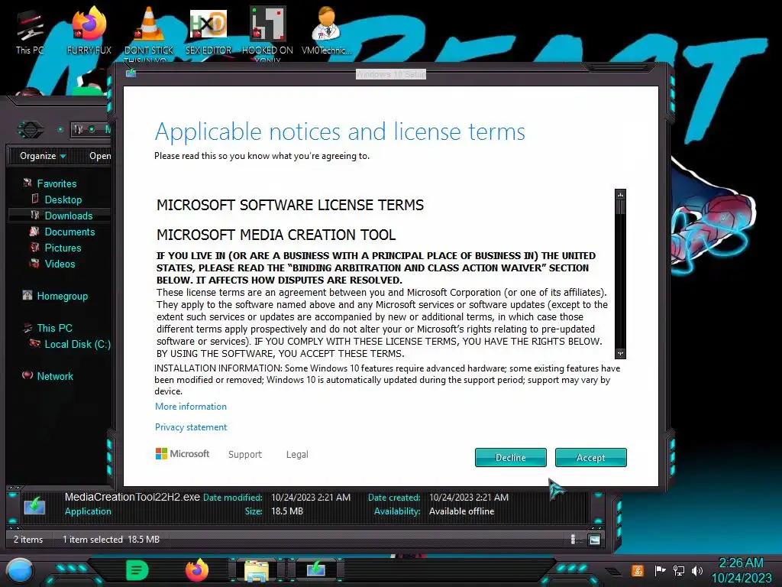782x587 pixels.
Task: Select Desktop in Explorer navigation pane
Action: pos(63,199)
